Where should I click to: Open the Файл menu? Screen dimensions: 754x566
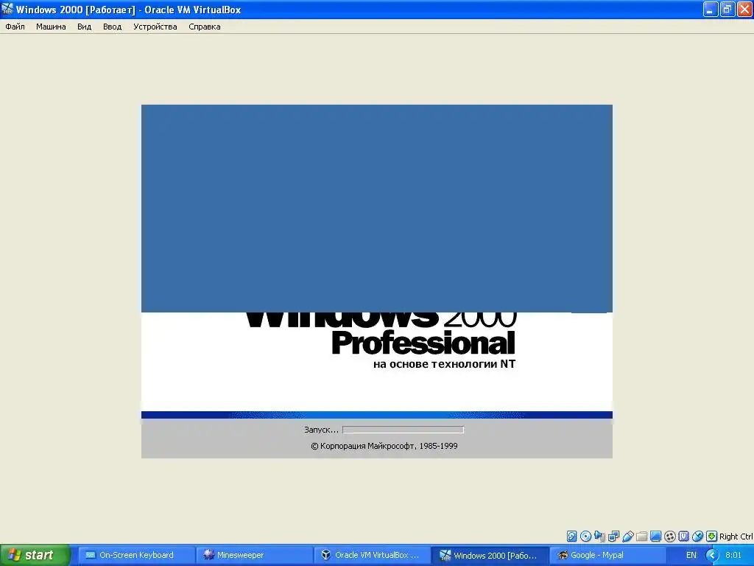15,27
